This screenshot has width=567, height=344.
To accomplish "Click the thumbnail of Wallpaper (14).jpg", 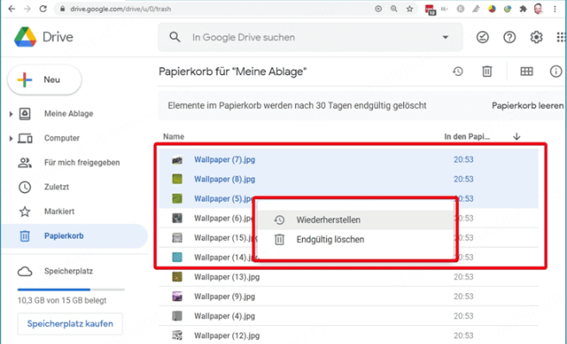I will pyautogui.click(x=177, y=257).
